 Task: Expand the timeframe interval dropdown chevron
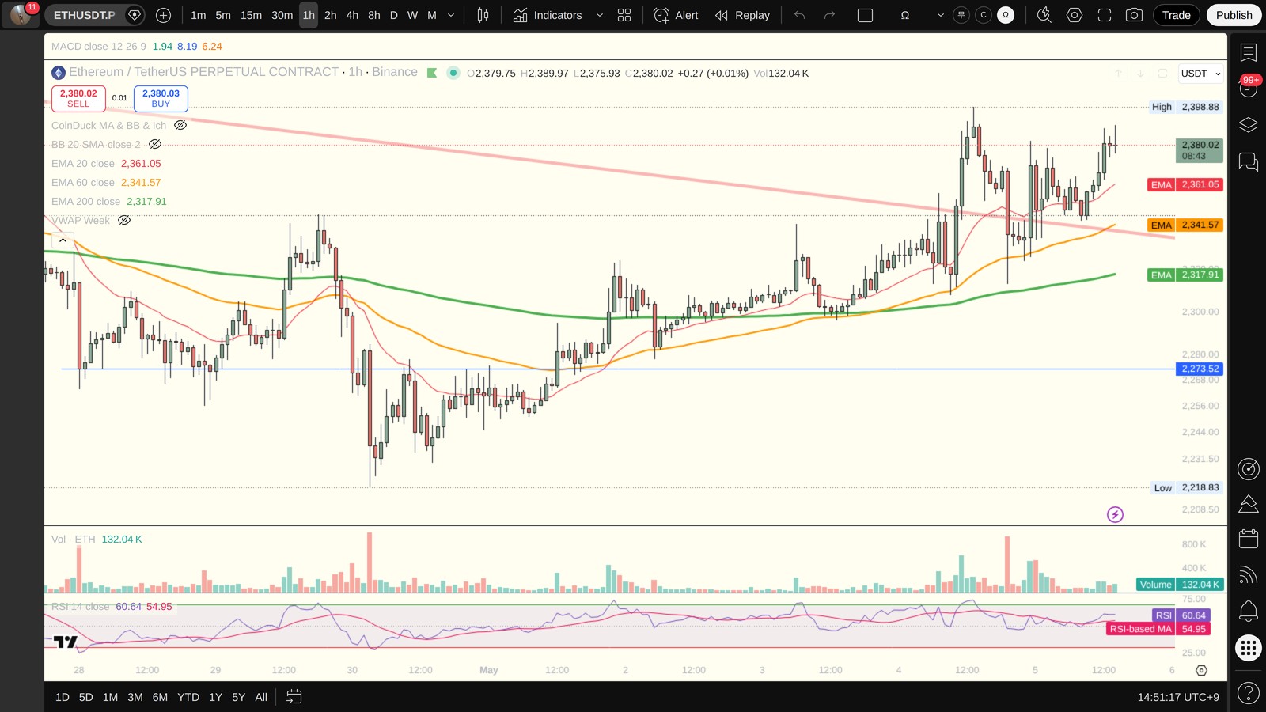pos(451,15)
